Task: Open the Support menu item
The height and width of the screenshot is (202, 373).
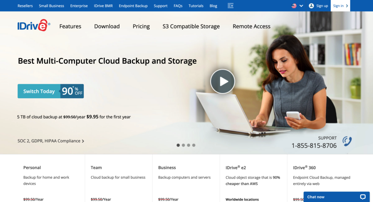Action: [x=161, y=6]
